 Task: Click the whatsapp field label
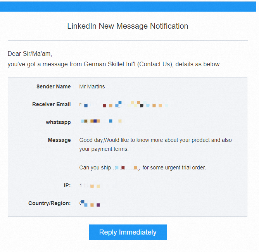pos(58,122)
